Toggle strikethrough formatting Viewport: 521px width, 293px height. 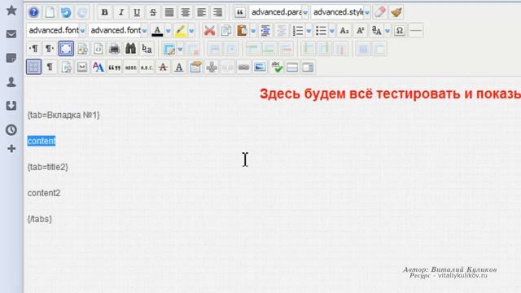(153, 12)
